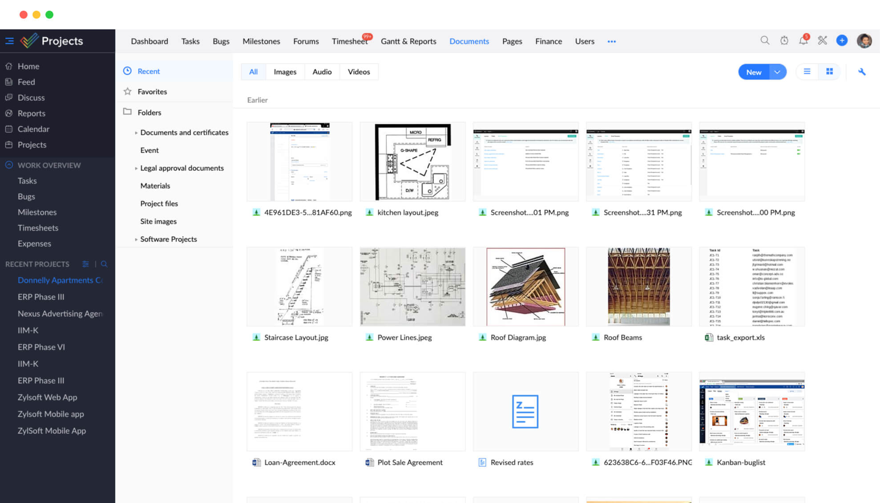Click the list view layout icon
The width and height of the screenshot is (880, 503).
[807, 71]
